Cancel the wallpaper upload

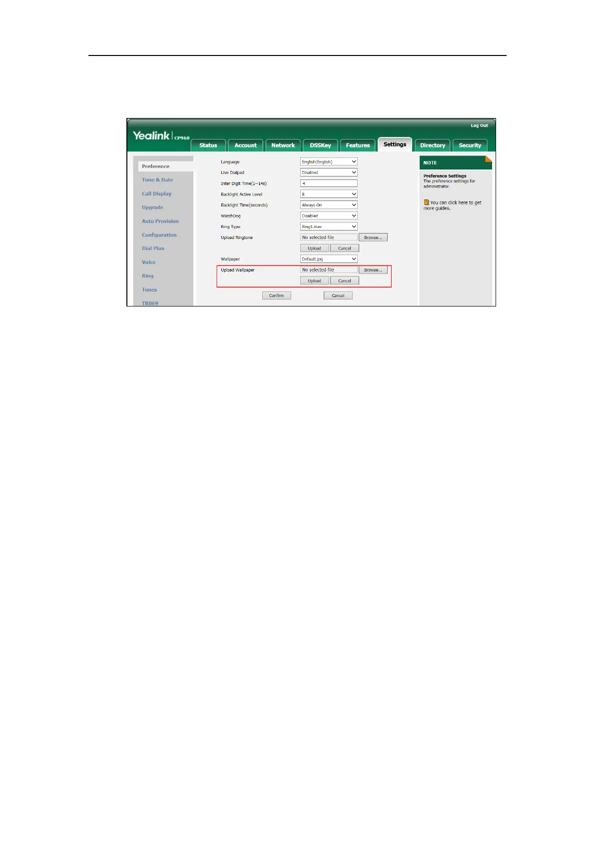coord(345,281)
